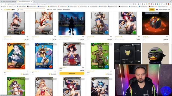Open the Twitter Audit bookmark
The image size is (172, 96).
[x=133, y=6]
